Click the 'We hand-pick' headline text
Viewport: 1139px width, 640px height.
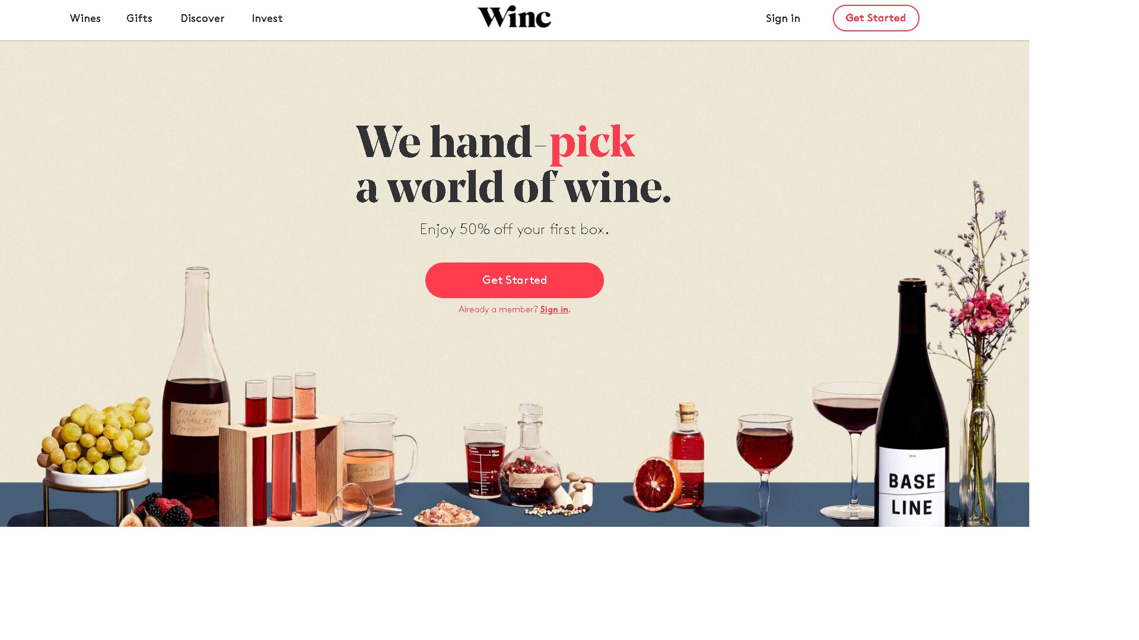[495, 142]
